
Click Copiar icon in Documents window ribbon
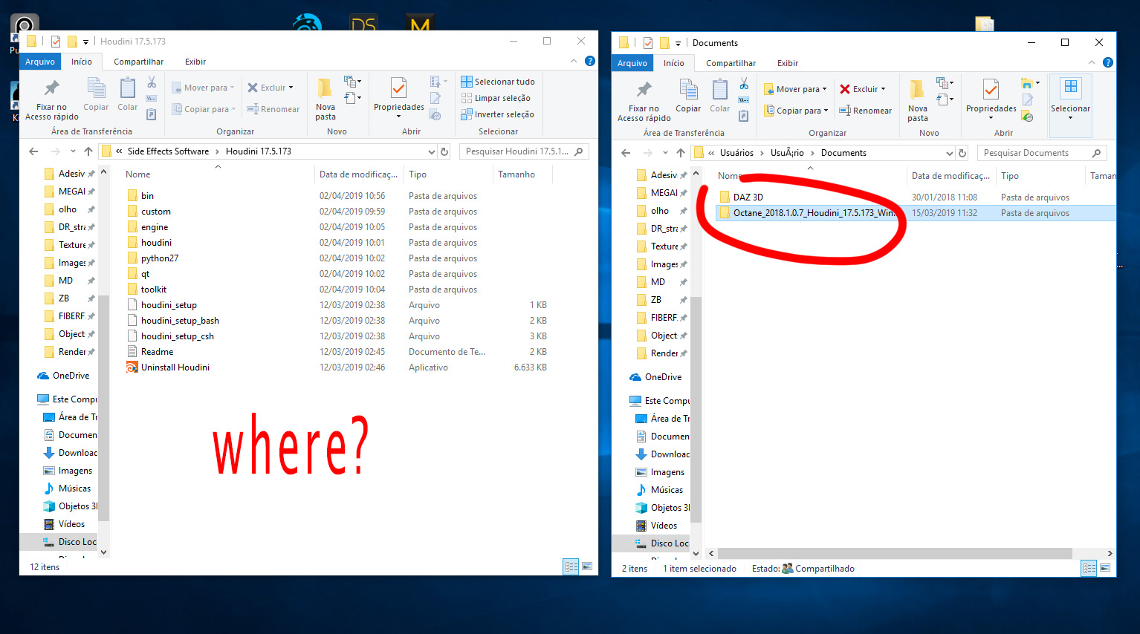[x=688, y=97]
